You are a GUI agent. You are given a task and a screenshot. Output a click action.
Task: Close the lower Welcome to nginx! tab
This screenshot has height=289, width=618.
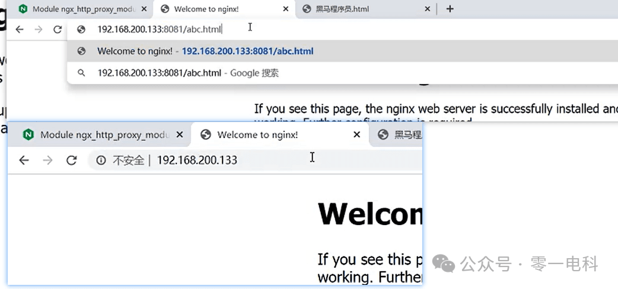pos(356,134)
